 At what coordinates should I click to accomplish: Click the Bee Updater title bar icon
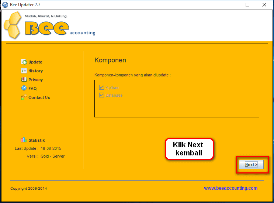click(x=5, y=5)
